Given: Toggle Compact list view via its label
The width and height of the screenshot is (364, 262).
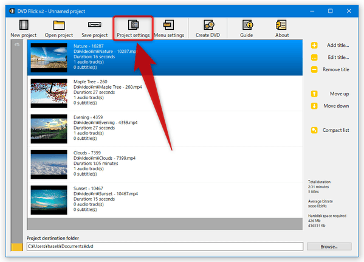Looking at the screenshot, I should tap(335, 130).
